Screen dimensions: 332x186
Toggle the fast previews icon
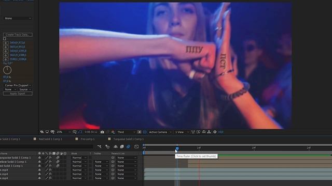coord(139,132)
